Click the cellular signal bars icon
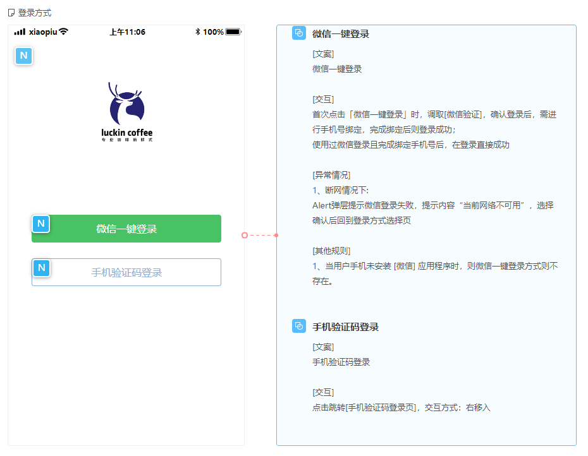 (x=20, y=32)
